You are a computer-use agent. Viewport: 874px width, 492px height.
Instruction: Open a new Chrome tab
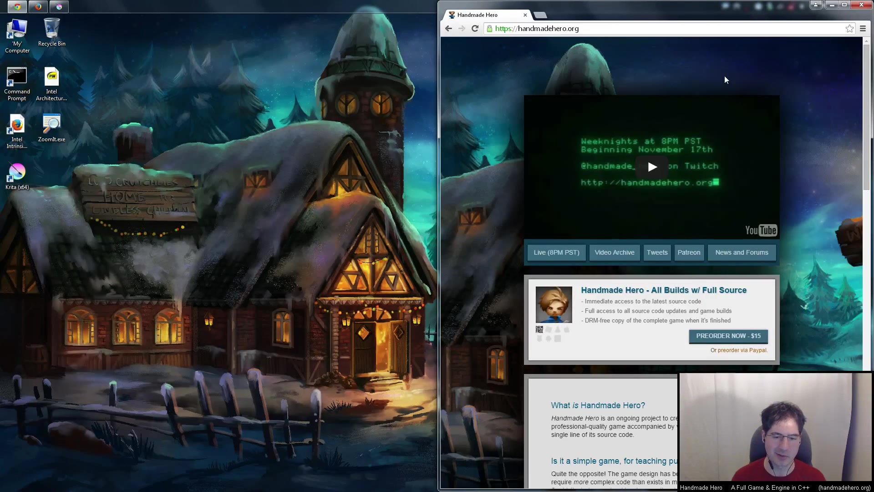(540, 15)
